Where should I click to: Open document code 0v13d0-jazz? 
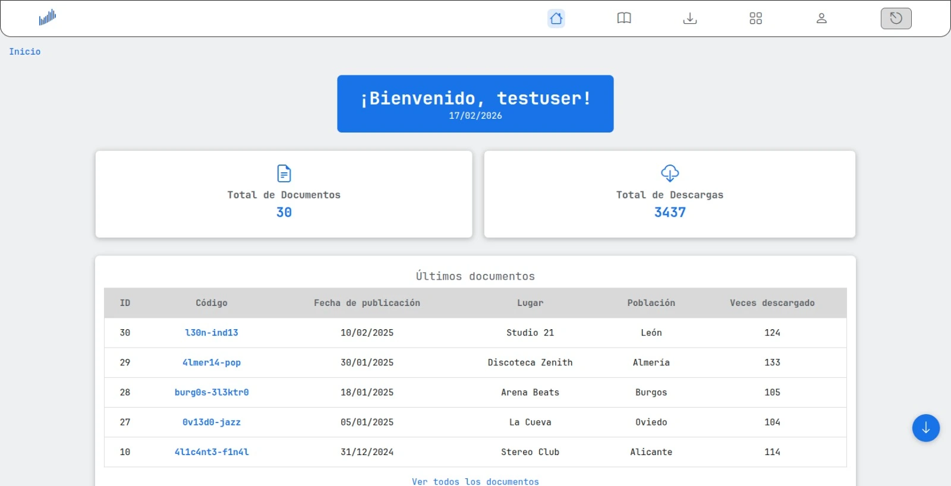pyautogui.click(x=212, y=422)
